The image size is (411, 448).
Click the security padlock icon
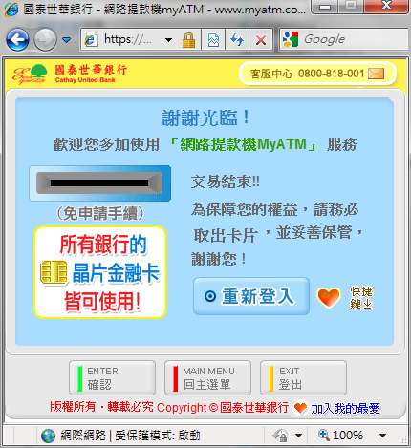tap(188, 40)
